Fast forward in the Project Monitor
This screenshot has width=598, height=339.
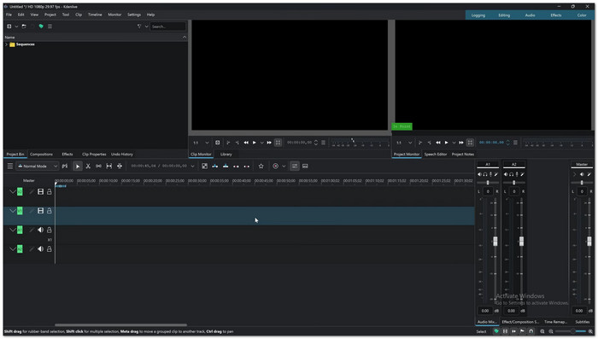tap(461, 143)
